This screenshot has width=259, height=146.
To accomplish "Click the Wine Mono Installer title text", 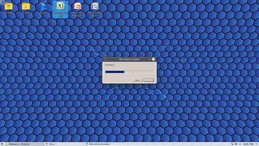I will [x=129, y=59].
